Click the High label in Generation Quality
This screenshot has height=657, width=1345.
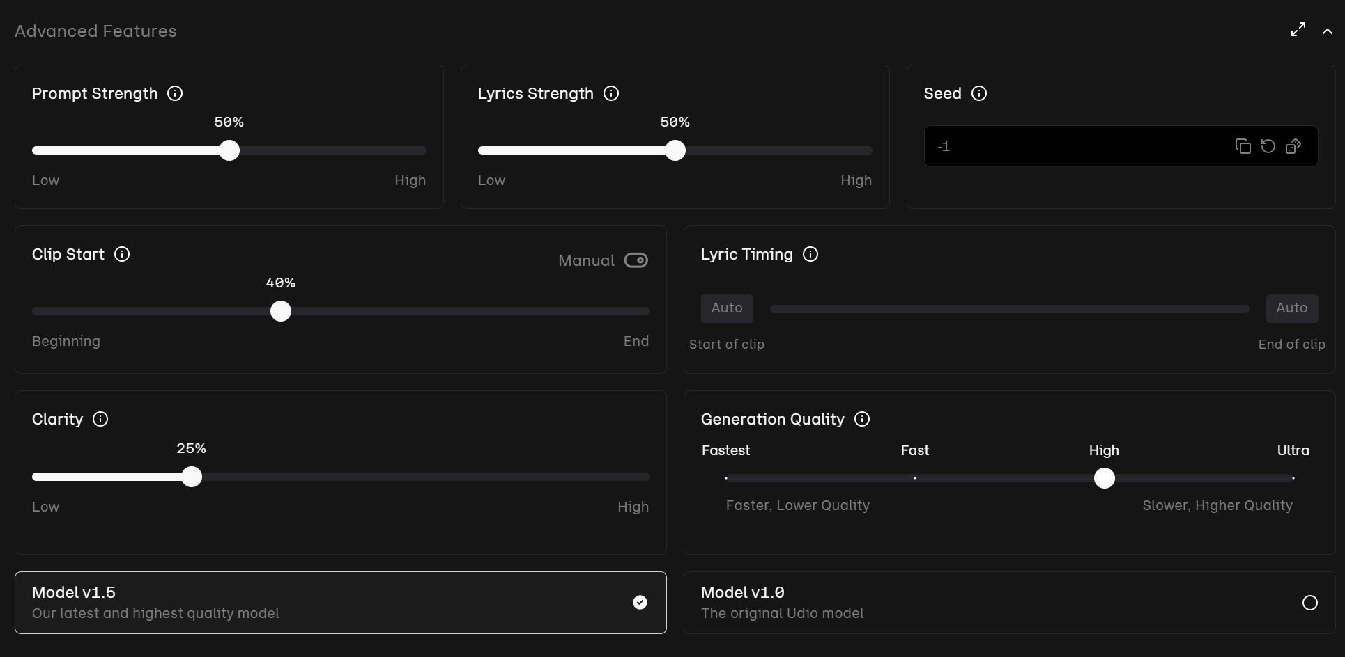(1104, 450)
